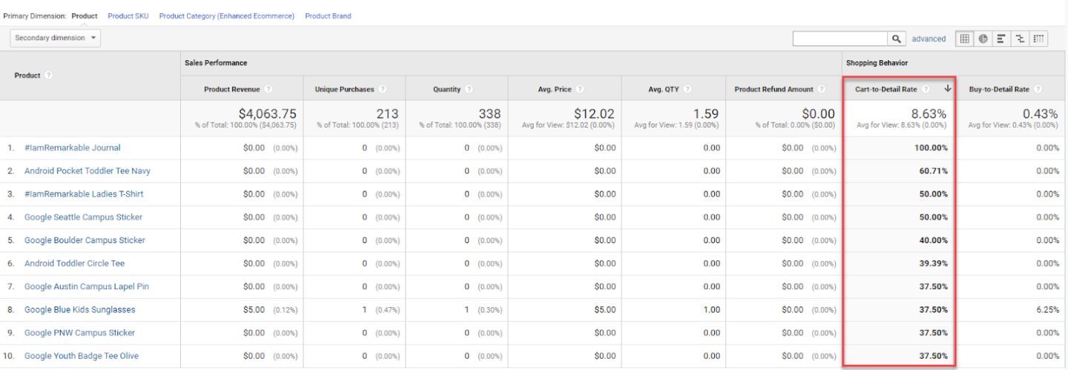Open Android Toddler Circle Tee link
The height and width of the screenshot is (370, 1068).
point(74,263)
